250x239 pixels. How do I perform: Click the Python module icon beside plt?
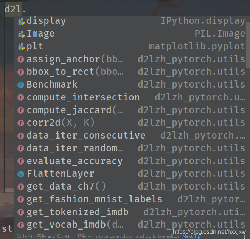pyautogui.click(x=21, y=47)
